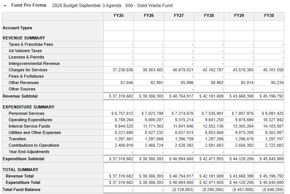This screenshot has height=194, width=290.
Task: Select the FY25 column header
Action: 118,15
